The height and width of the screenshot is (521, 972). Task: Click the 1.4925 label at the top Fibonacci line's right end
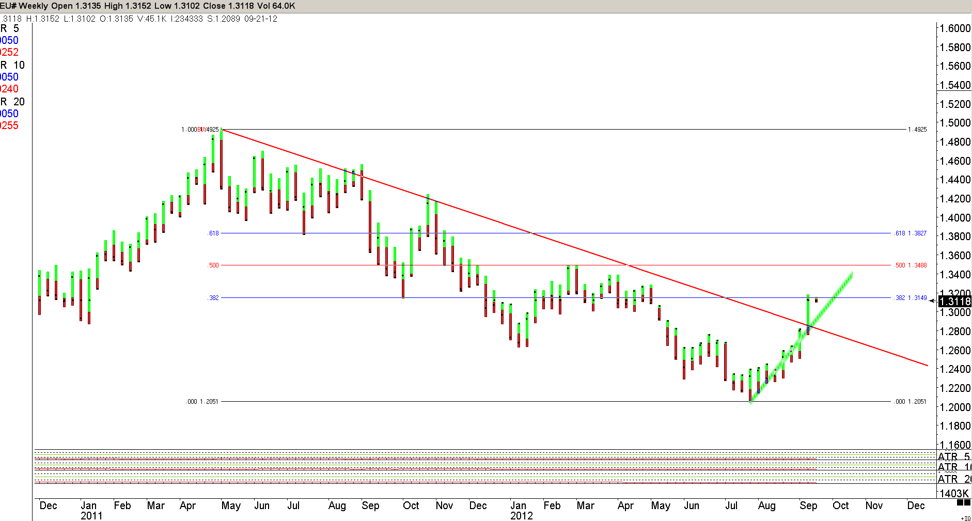[917, 130]
